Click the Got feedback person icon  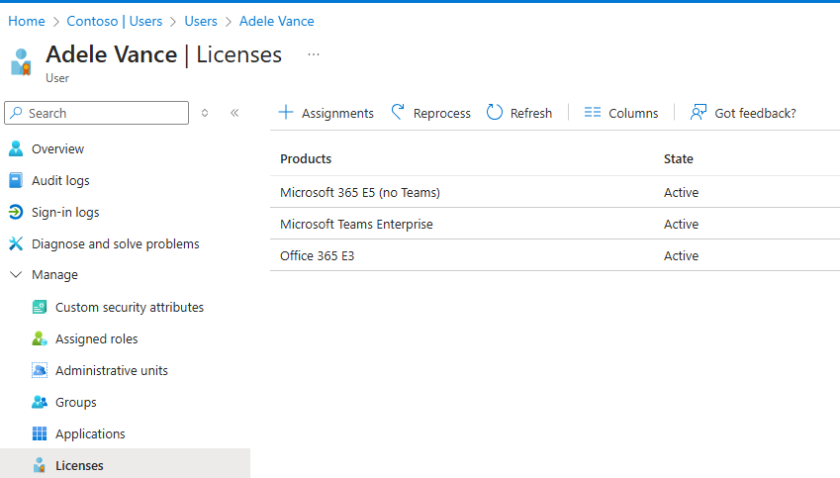[x=699, y=112]
